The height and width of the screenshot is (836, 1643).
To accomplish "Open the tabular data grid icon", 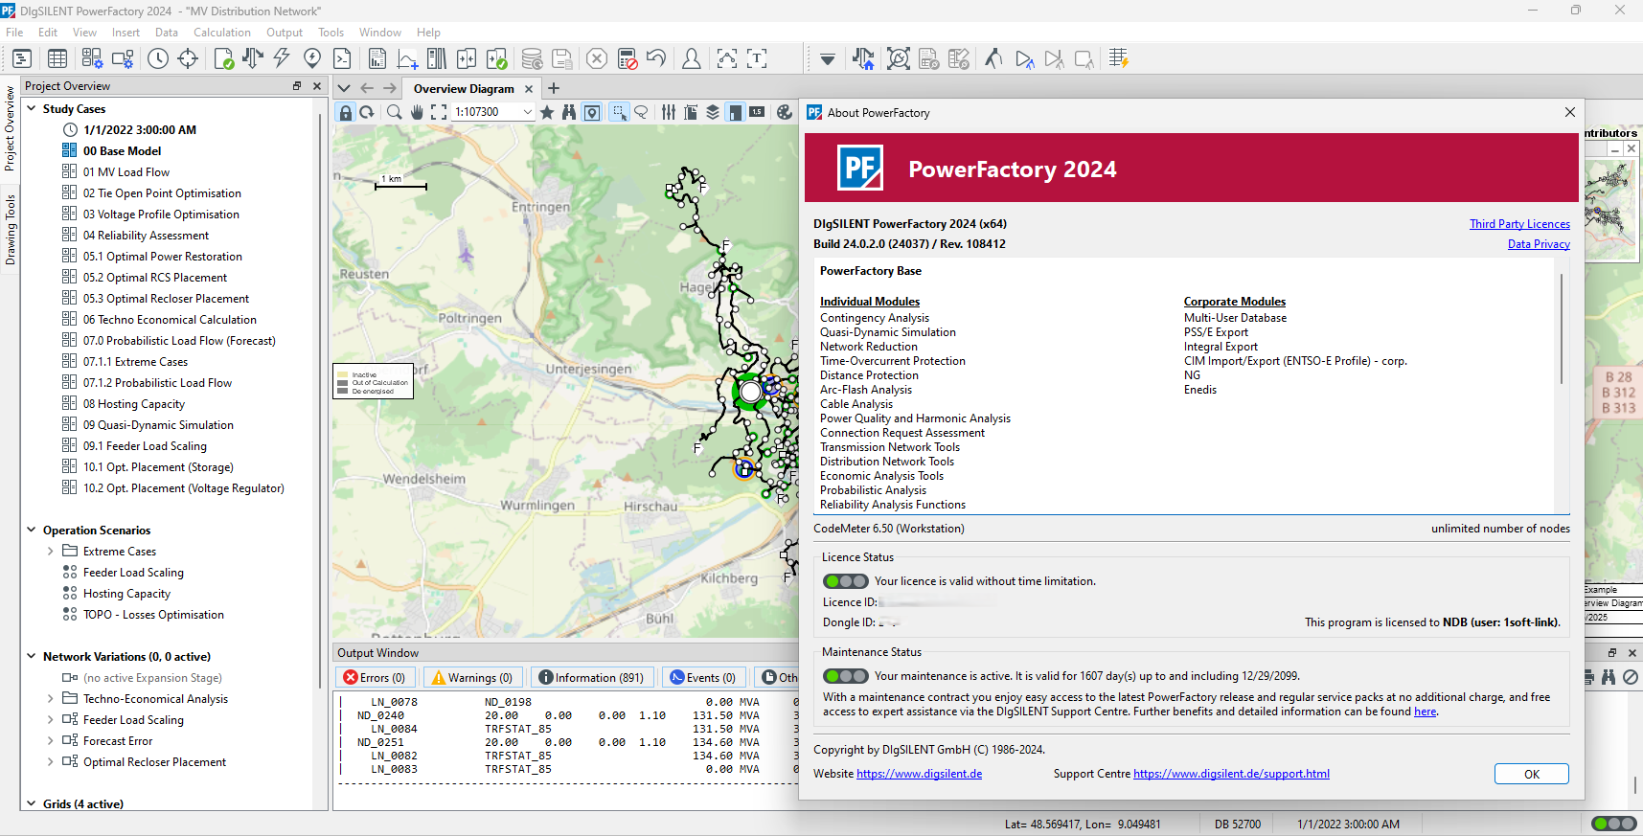I will [x=57, y=58].
